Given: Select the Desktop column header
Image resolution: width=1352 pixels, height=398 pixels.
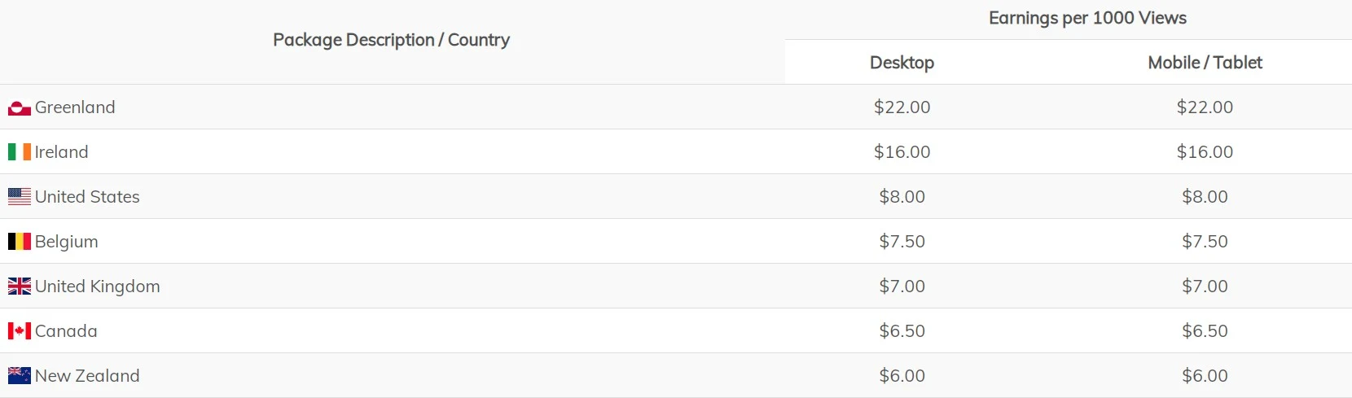Looking at the screenshot, I should [902, 63].
